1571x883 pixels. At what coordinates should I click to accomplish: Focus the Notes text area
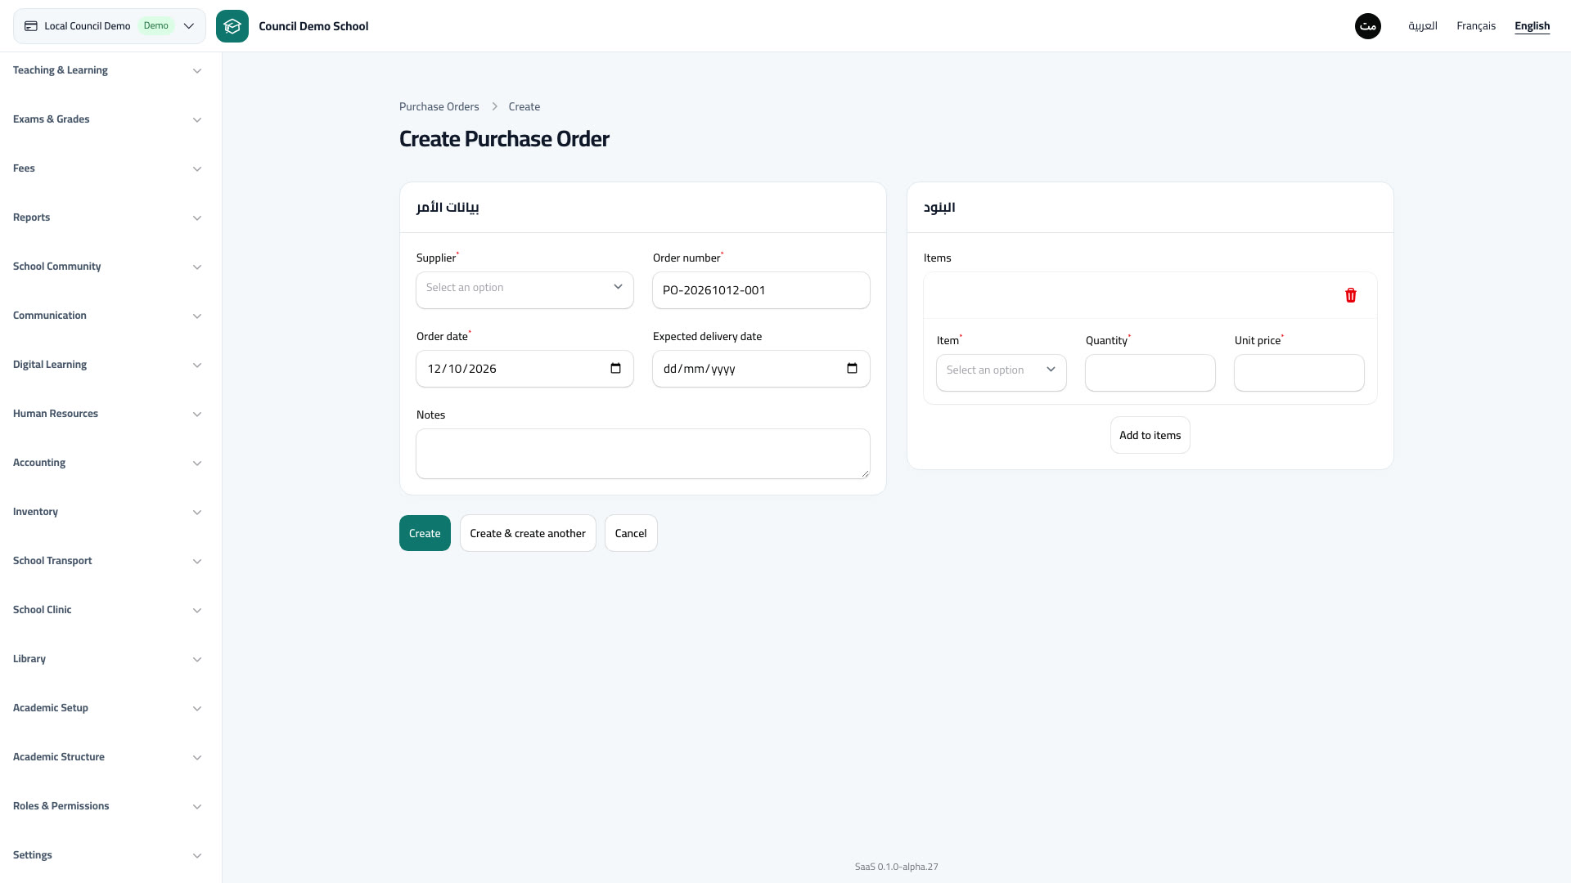pos(643,454)
